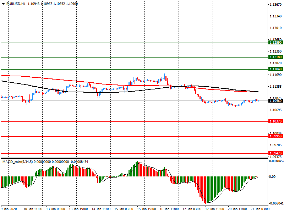This screenshot has height=213, width=284.
Task: Select the green 1.12180 resistance price label
Action: 276,57
